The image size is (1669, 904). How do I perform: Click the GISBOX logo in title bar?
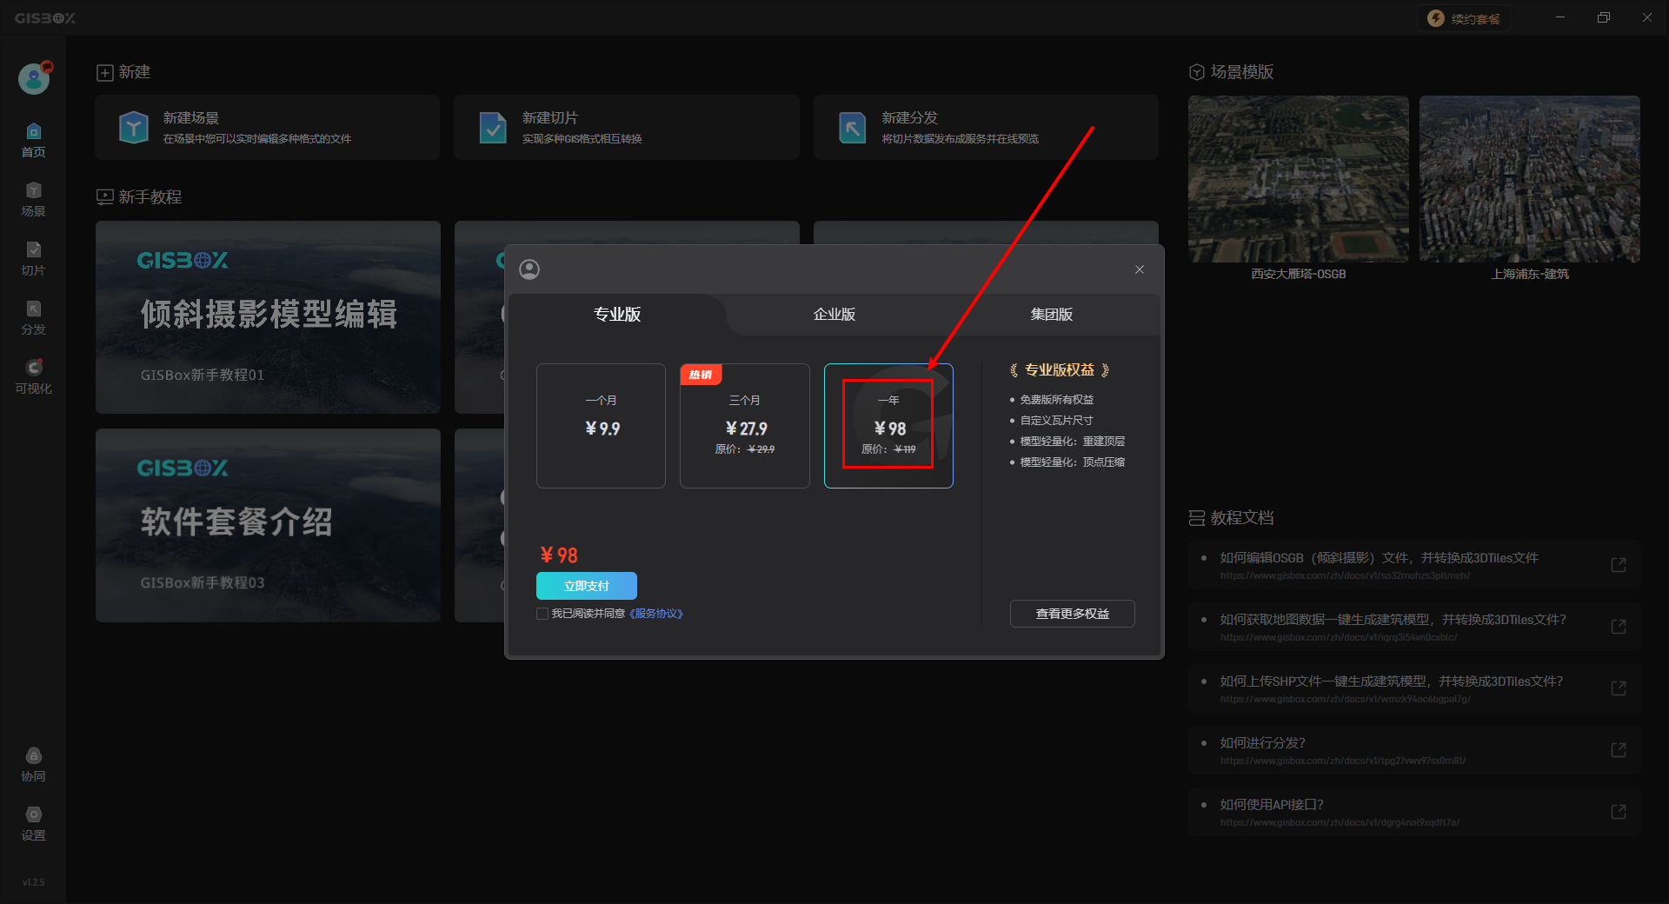click(x=45, y=18)
